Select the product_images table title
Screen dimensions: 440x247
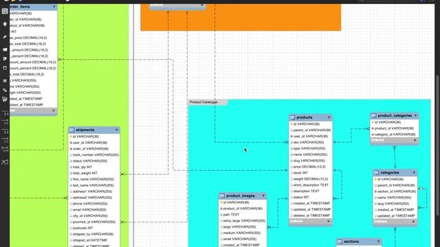point(241,196)
